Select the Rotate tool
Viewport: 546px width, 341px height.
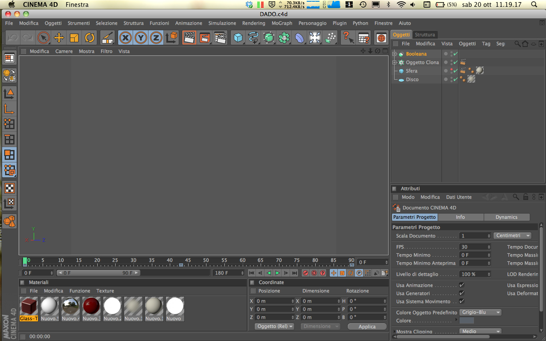pyautogui.click(x=90, y=38)
